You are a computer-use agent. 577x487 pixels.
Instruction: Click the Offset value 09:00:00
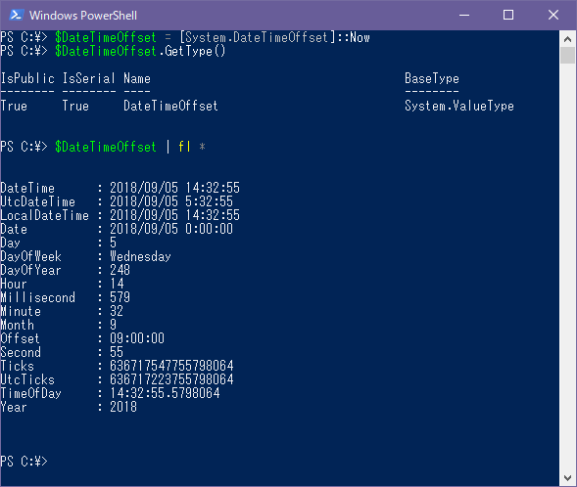(137, 338)
